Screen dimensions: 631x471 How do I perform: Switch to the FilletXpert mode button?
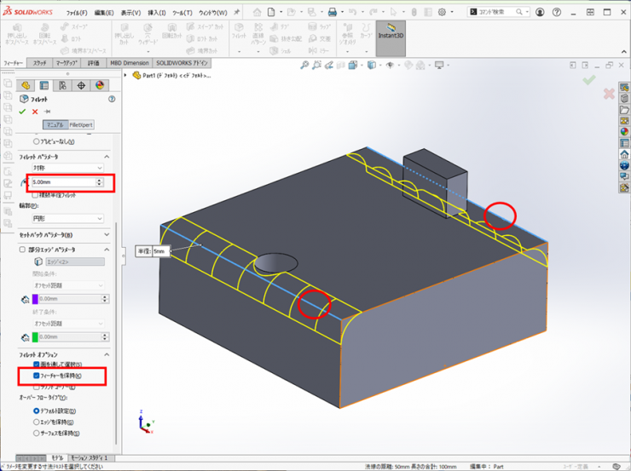point(81,125)
